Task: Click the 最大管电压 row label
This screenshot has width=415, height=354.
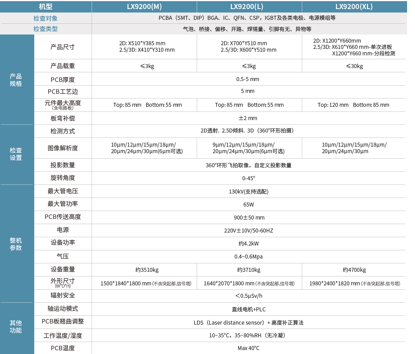Action: coord(63,191)
